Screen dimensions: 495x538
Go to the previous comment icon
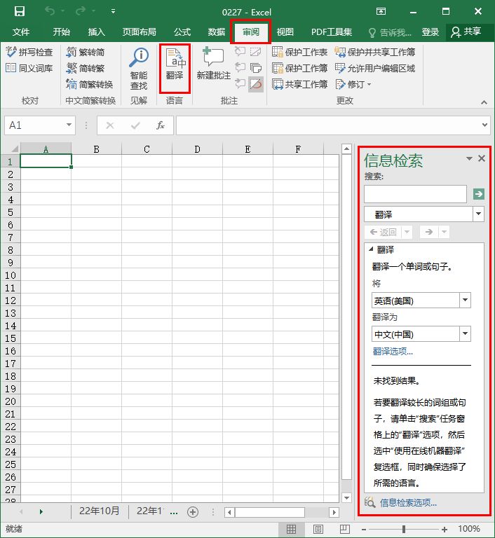click(240, 67)
